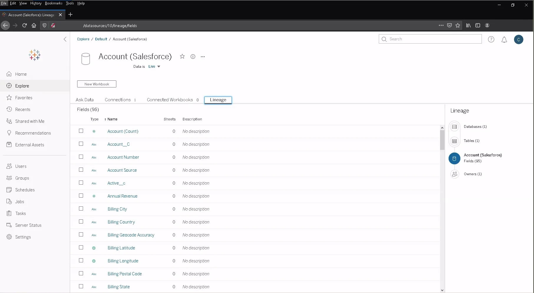This screenshot has height=293, width=534.
Task: Click the user profile avatar
Action: point(518,39)
